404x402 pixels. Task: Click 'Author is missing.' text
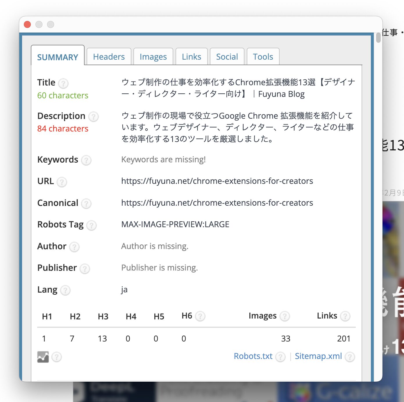(x=155, y=246)
